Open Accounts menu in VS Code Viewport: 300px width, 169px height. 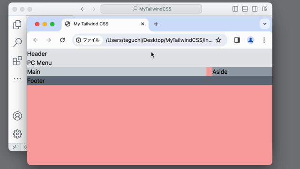pyautogui.click(x=17, y=116)
